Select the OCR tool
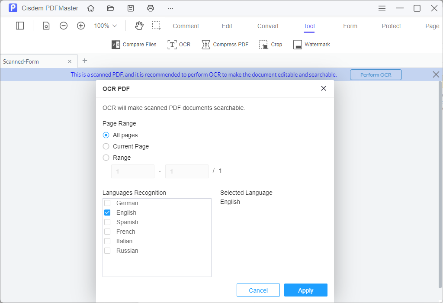Viewport: 443px width, 303px height. point(179,44)
